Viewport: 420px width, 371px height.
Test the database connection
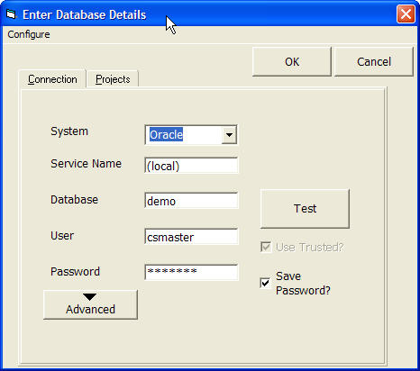point(305,209)
